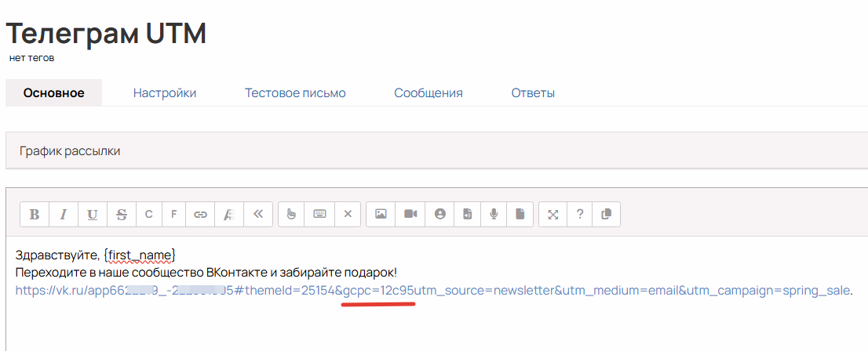Click the нет тегов label
This screenshot has width=868, height=351.
(31, 57)
